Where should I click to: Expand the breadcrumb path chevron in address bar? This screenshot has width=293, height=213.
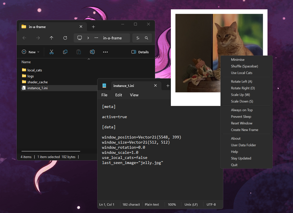(88, 38)
